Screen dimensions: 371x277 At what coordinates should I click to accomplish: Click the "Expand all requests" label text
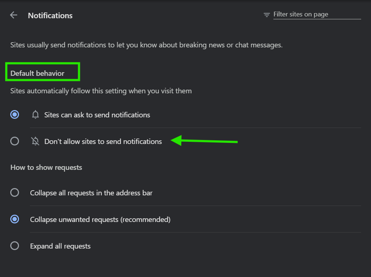coord(60,246)
